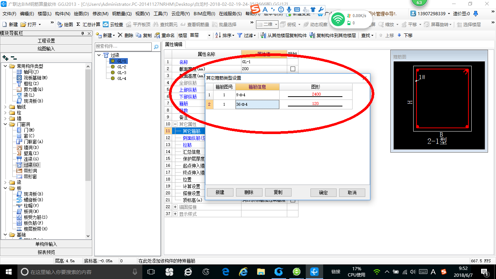Select 连梁(G) component type
Screen dimensions: 496x279
28,159
